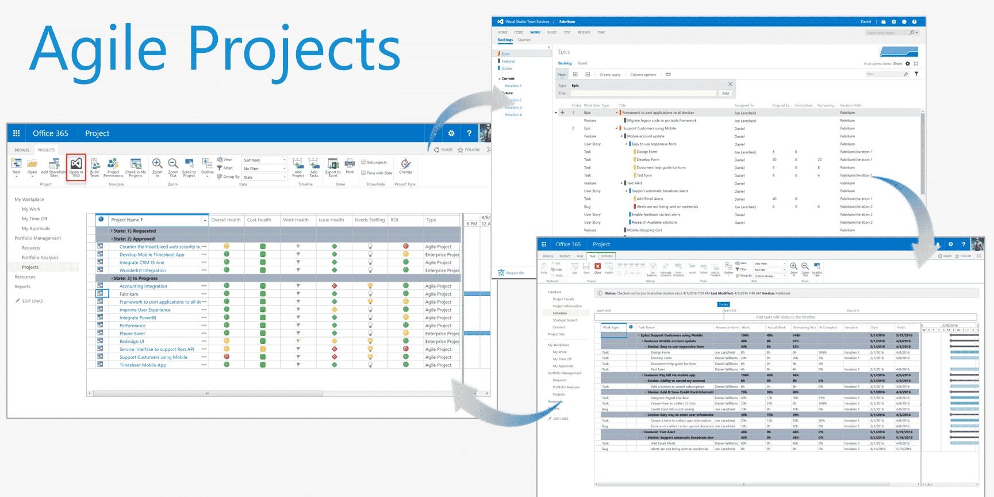Click FOLLOW in the Project Center header

[x=469, y=150]
